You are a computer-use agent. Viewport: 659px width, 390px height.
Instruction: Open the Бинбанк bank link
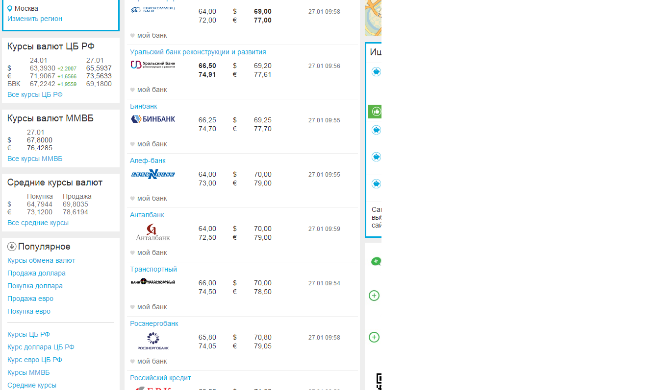pyautogui.click(x=144, y=106)
